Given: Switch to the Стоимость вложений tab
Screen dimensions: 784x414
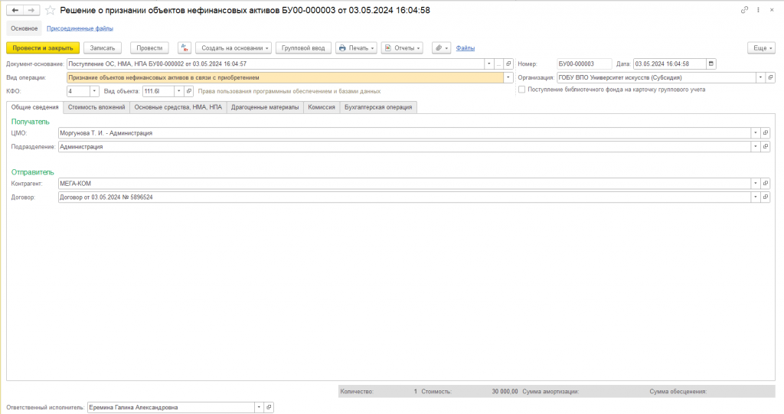Looking at the screenshot, I should (x=96, y=107).
